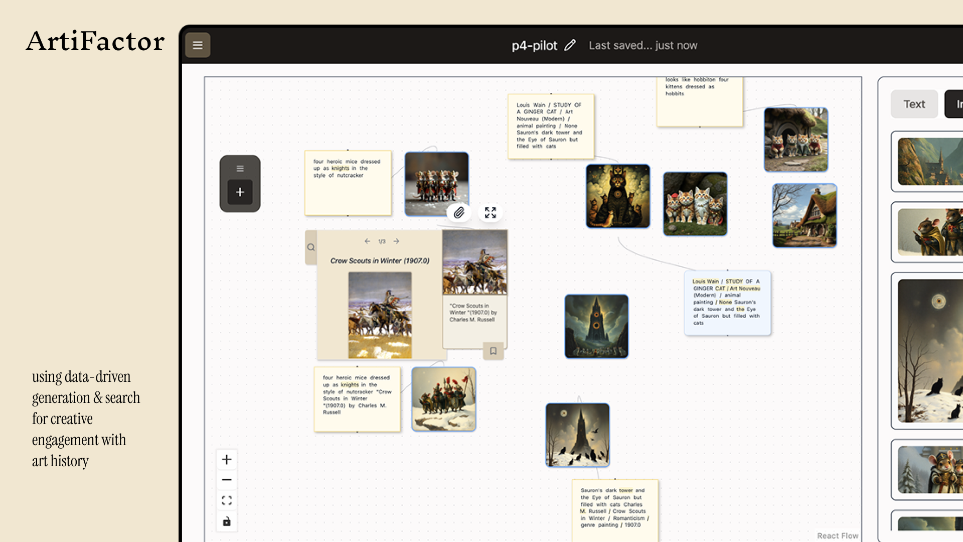Bookmark the Crow Scouts in Winter card
The height and width of the screenshot is (542, 963).
point(493,351)
